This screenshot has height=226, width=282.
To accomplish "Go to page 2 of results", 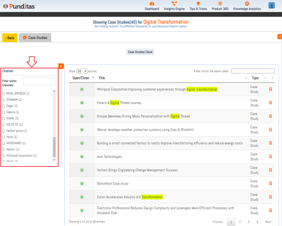I will pyautogui.click(x=240, y=222).
